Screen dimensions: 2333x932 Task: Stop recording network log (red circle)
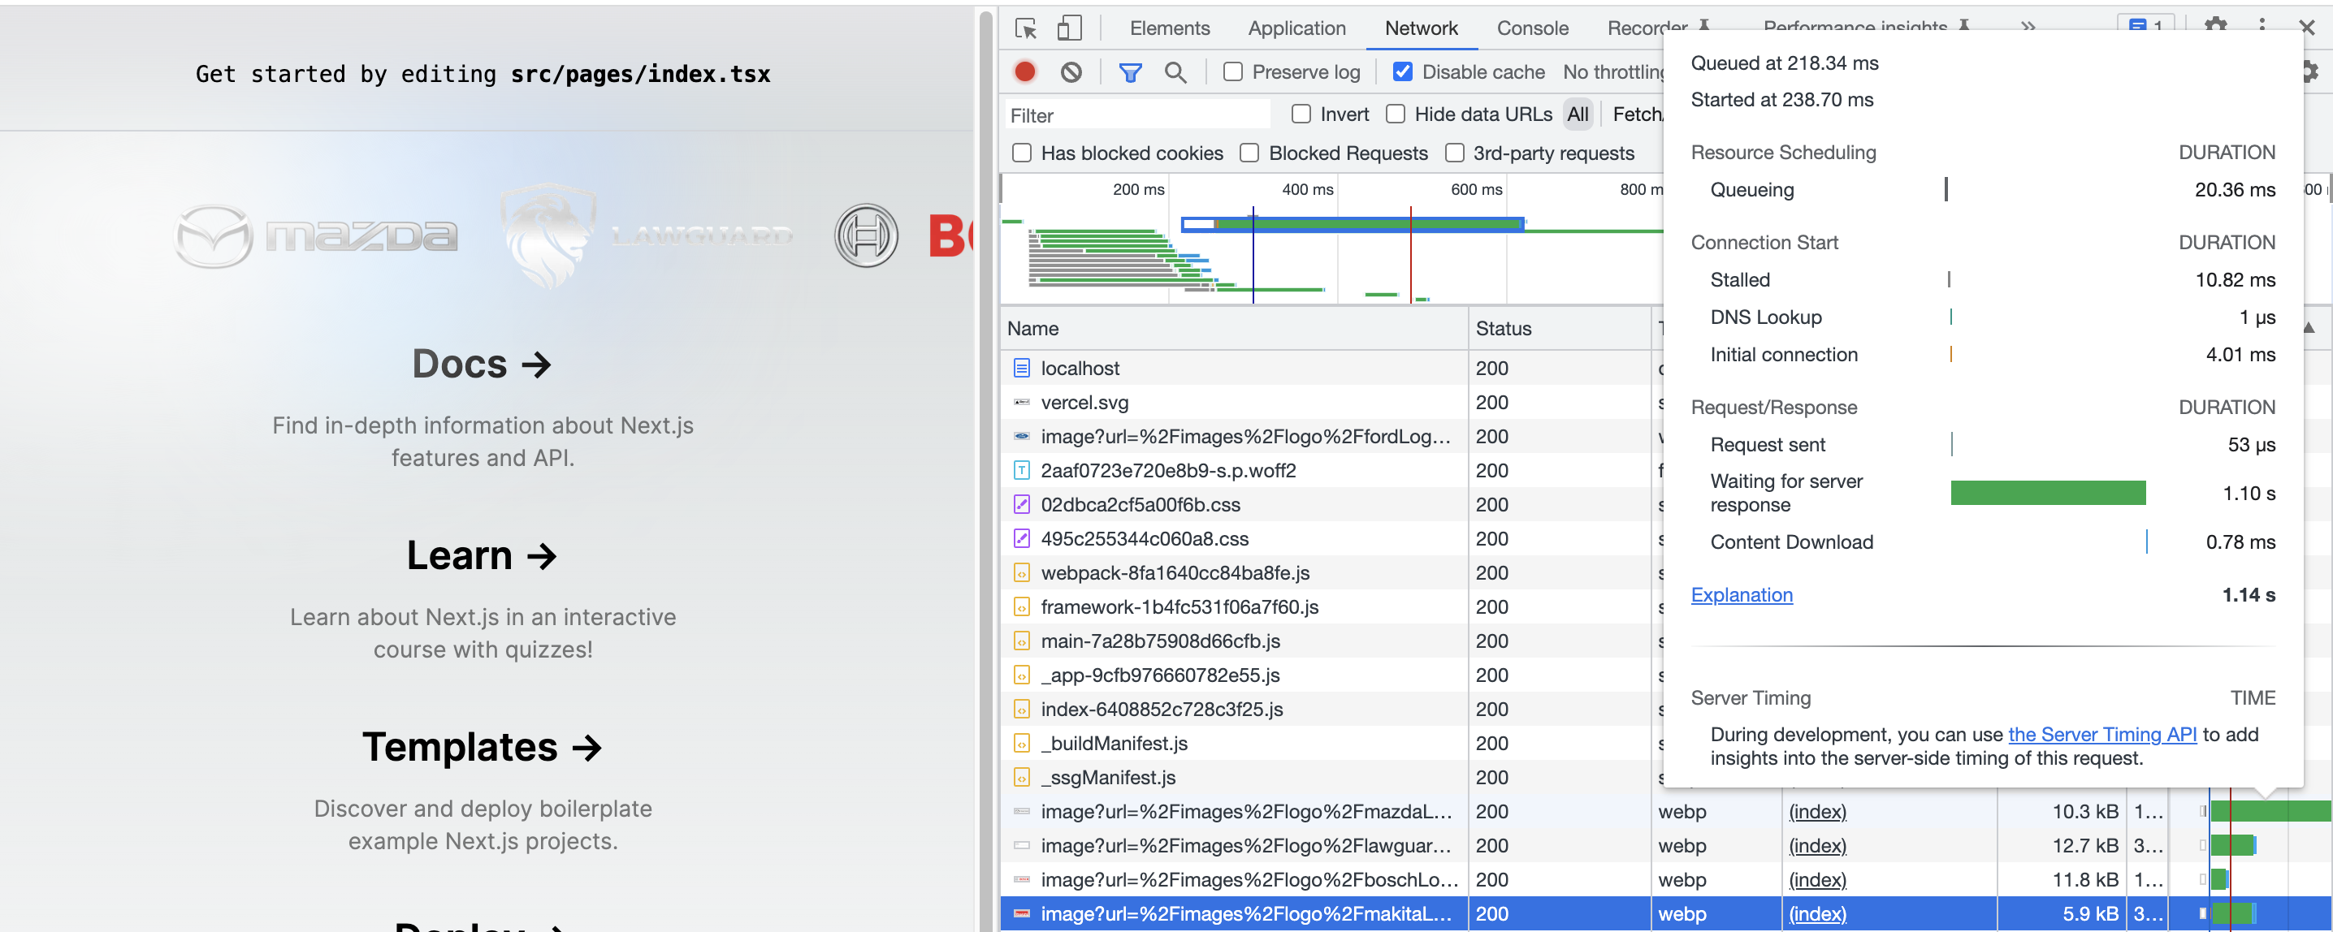point(1024,71)
